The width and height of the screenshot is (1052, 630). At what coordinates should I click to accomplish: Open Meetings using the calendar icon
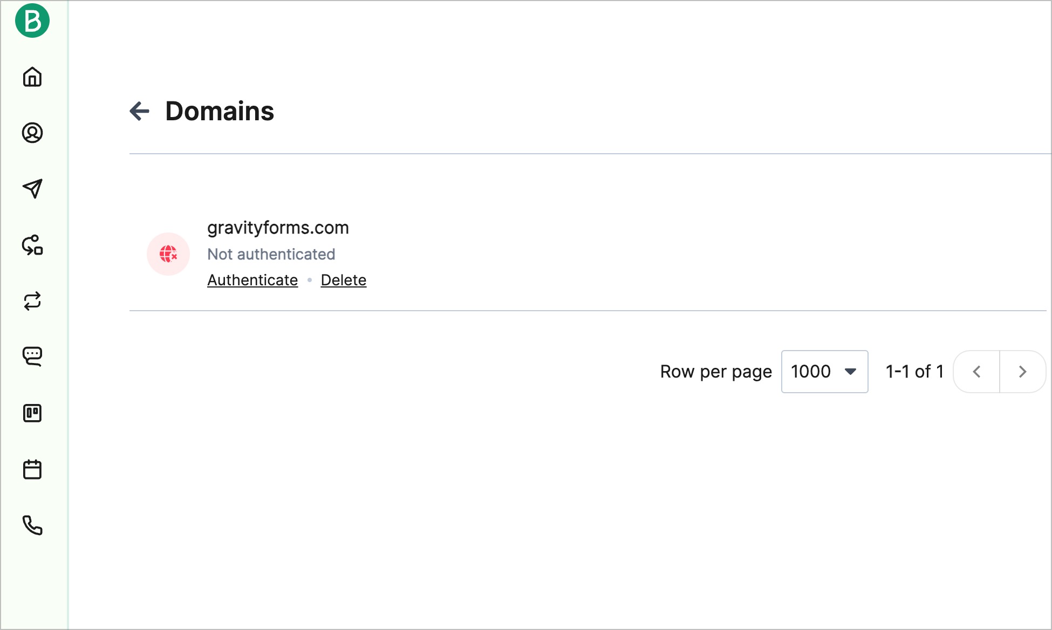[33, 469]
